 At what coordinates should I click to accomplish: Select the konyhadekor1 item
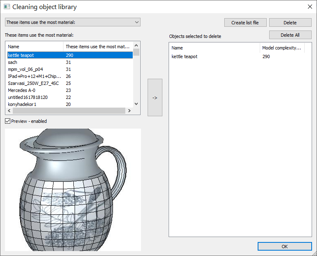point(22,104)
